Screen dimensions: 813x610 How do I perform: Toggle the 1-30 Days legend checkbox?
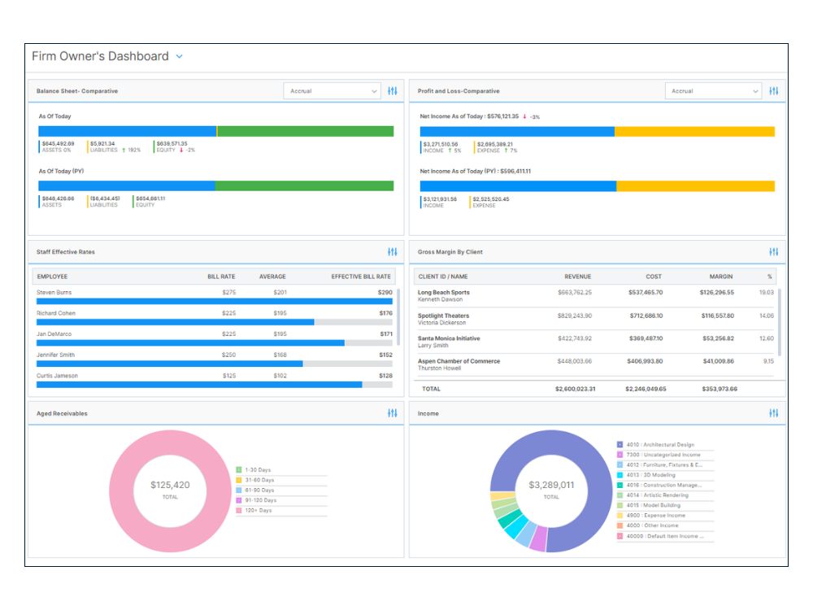pyautogui.click(x=239, y=470)
